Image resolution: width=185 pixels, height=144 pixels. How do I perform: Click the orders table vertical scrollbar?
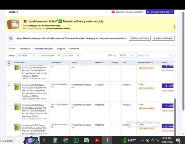coord(175,110)
